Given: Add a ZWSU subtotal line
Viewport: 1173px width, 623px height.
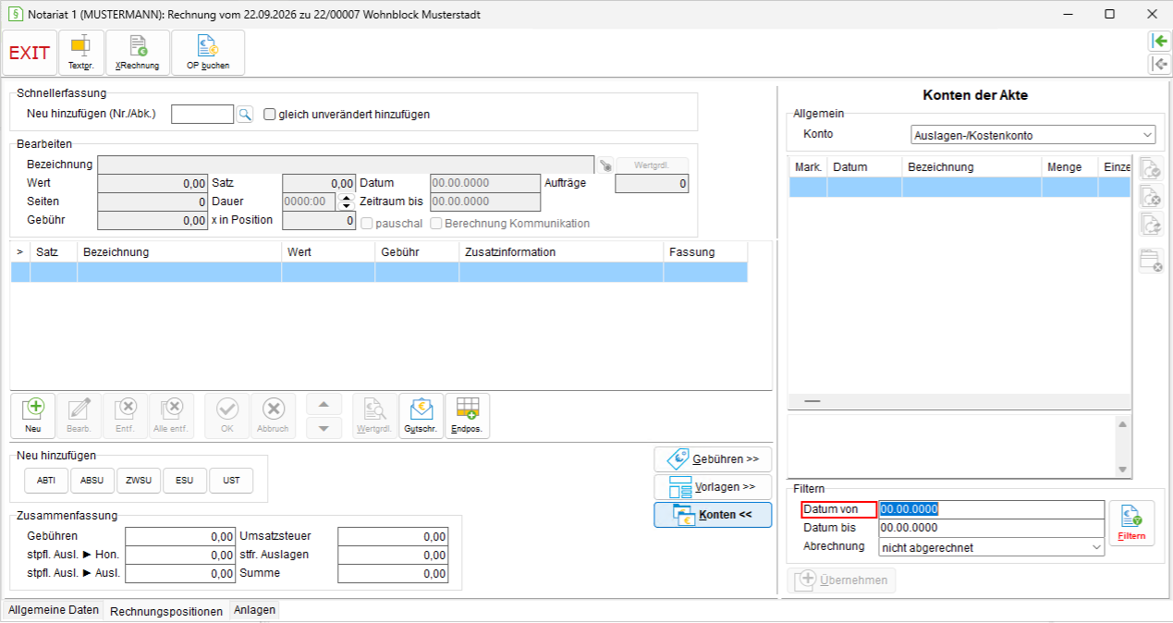Looking at the screenshot, I should [139, 481].
